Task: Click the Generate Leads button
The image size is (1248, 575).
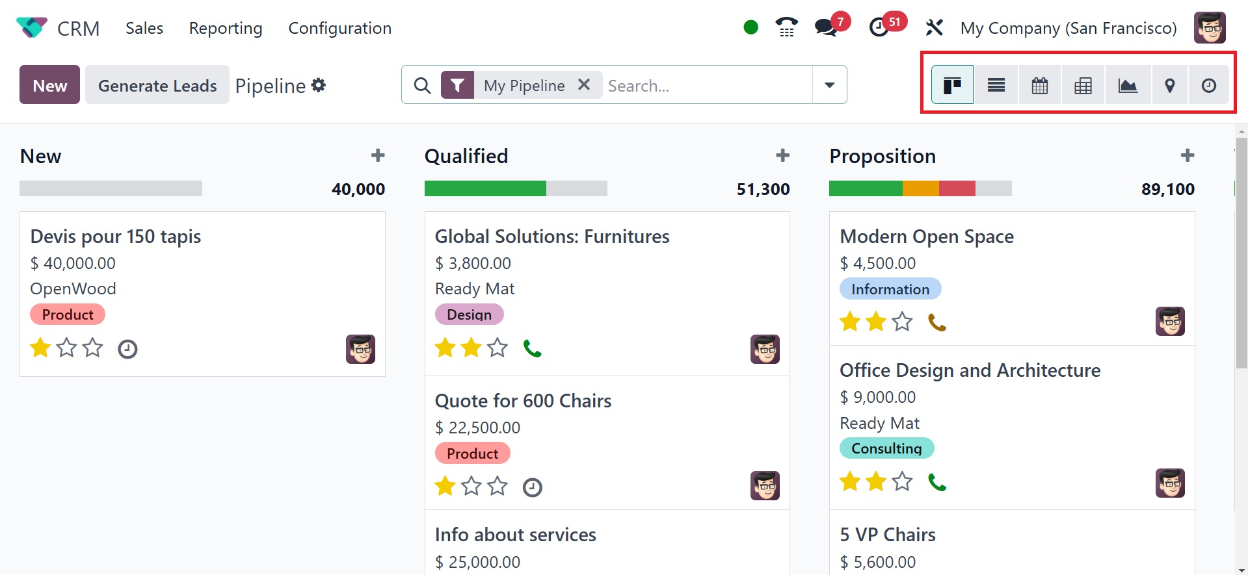Action: 157,85
